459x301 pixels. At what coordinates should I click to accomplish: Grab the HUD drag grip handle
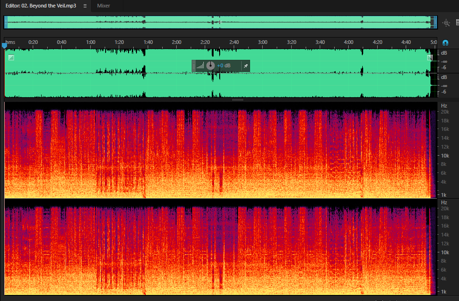point(194,66)
